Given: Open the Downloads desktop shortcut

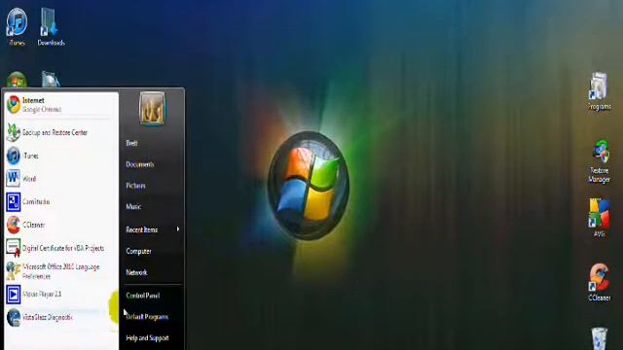Looking at the screenshot, I should point(50,21).
